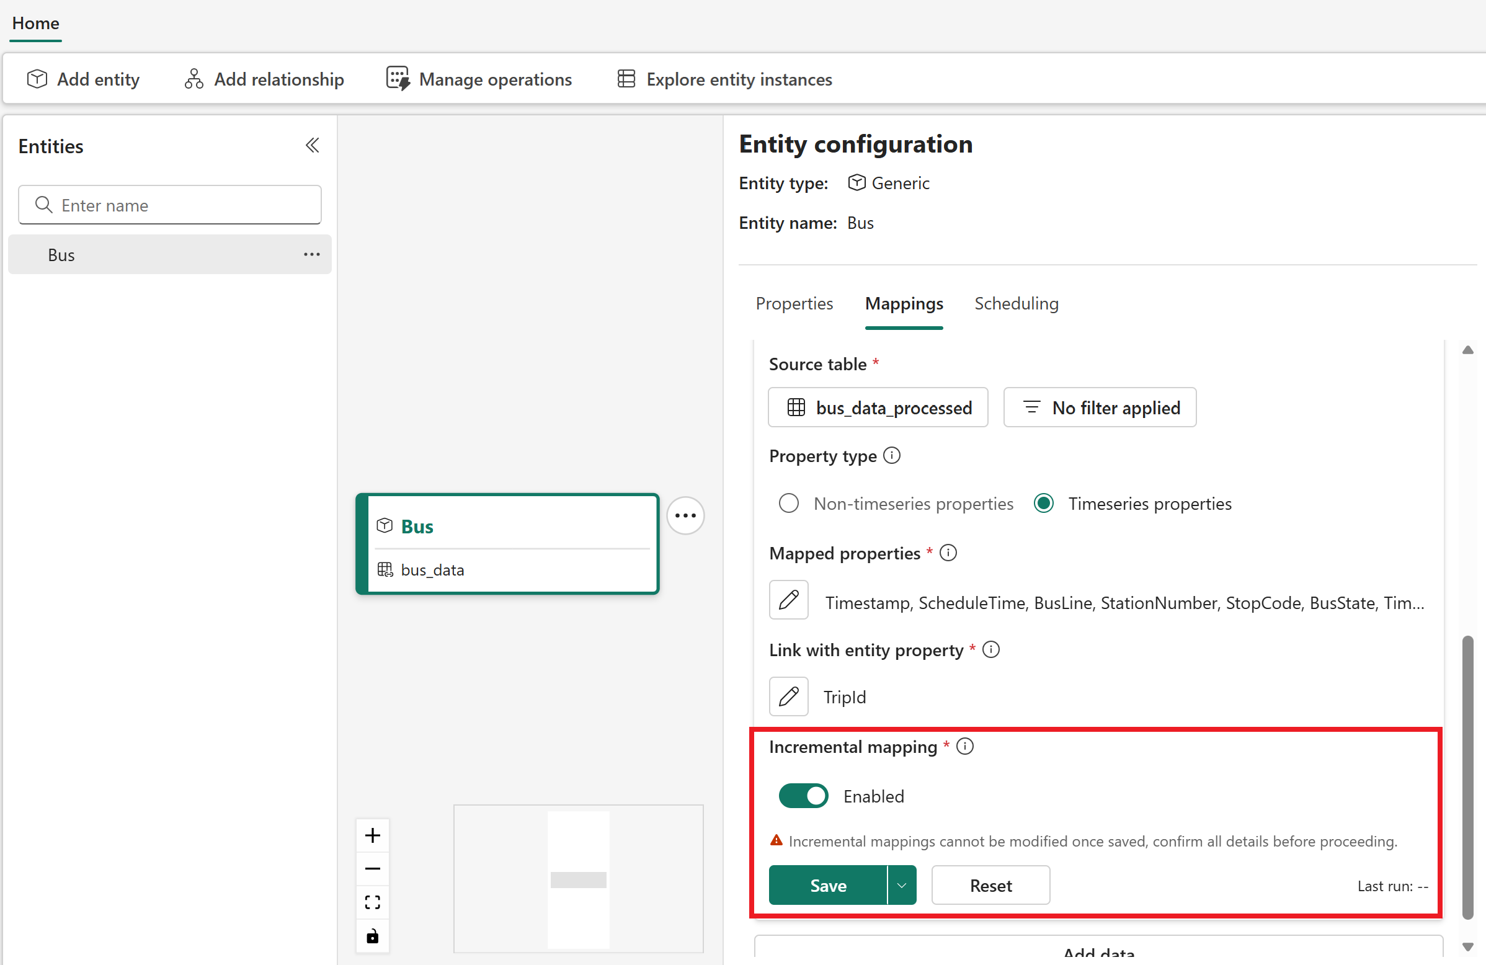Edit the mapped properties pencil icon
This screenshot has height=965, width=1486.
tap(788, 600)
